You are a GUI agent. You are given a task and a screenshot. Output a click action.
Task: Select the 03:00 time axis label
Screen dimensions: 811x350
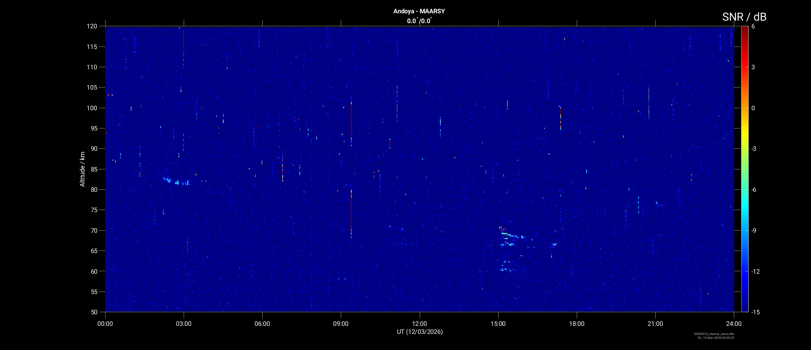(x=184, y=324)
